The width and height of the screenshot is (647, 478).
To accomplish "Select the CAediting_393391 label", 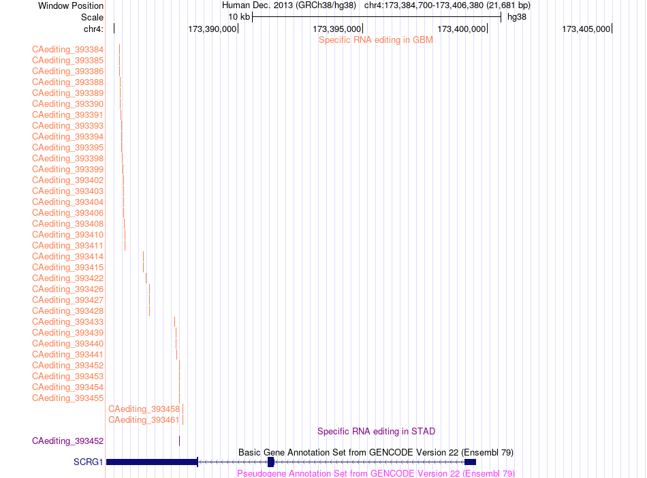I will 67,115.
